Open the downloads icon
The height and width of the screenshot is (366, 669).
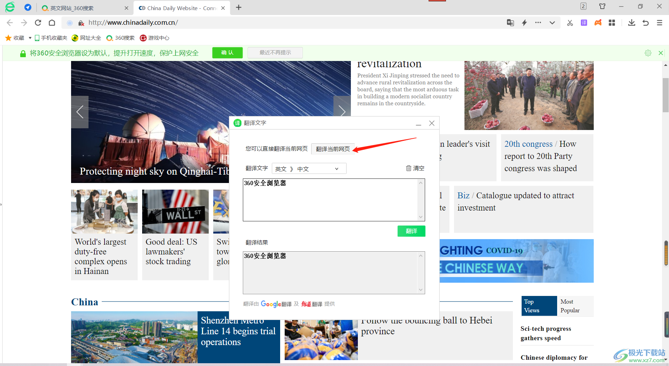coord(631,23)
